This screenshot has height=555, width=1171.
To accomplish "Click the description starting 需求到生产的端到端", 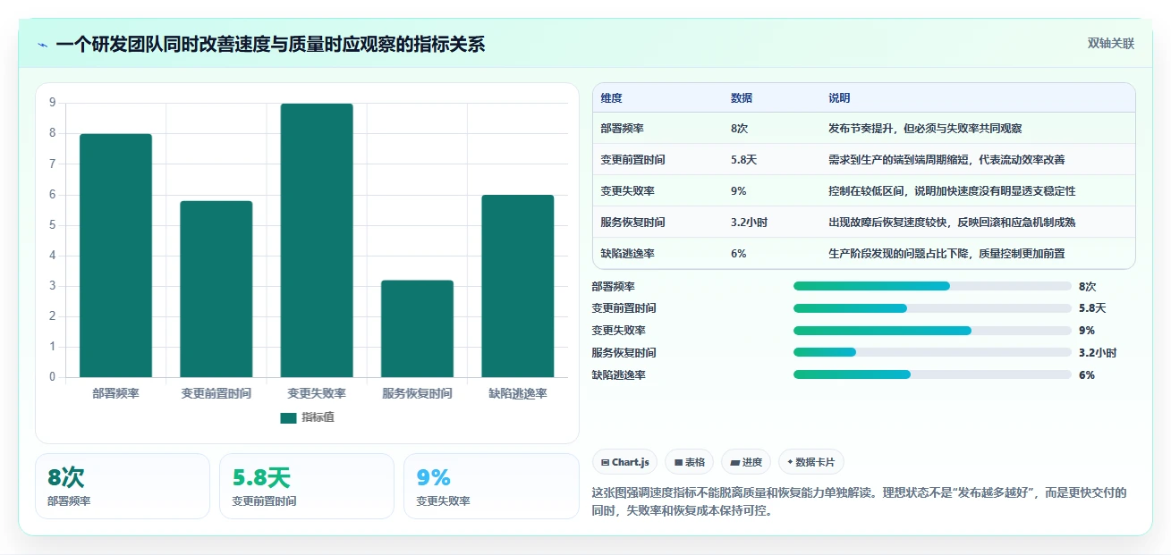I will click(946, 159).
